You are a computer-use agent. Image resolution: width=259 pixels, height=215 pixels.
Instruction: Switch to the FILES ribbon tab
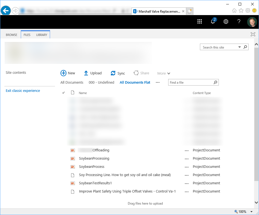[x=27, y=35]
